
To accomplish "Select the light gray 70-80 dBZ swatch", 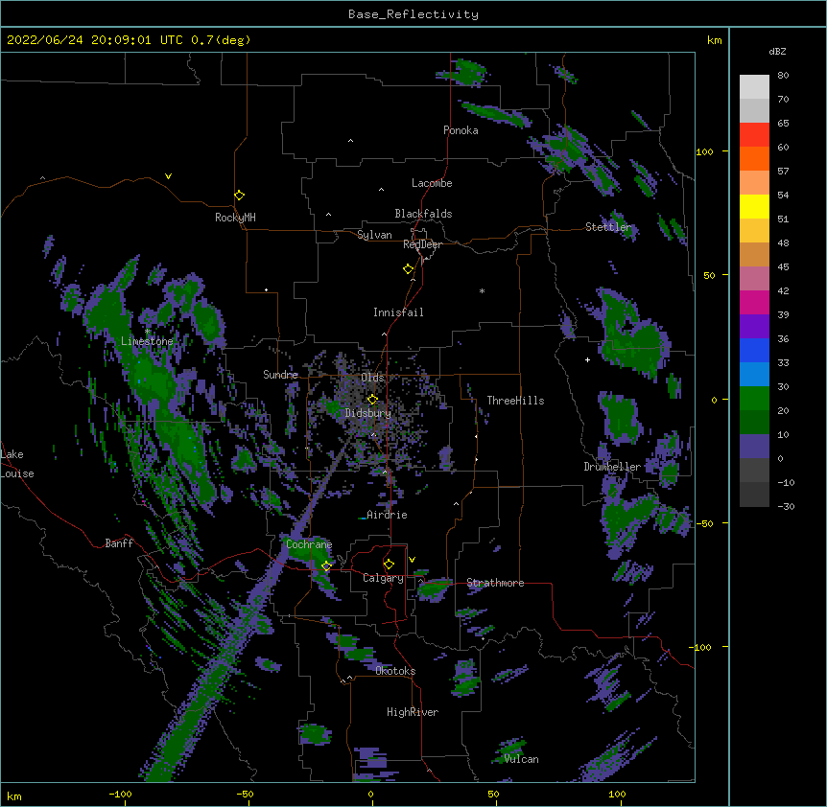I will (x=754, y=87).
